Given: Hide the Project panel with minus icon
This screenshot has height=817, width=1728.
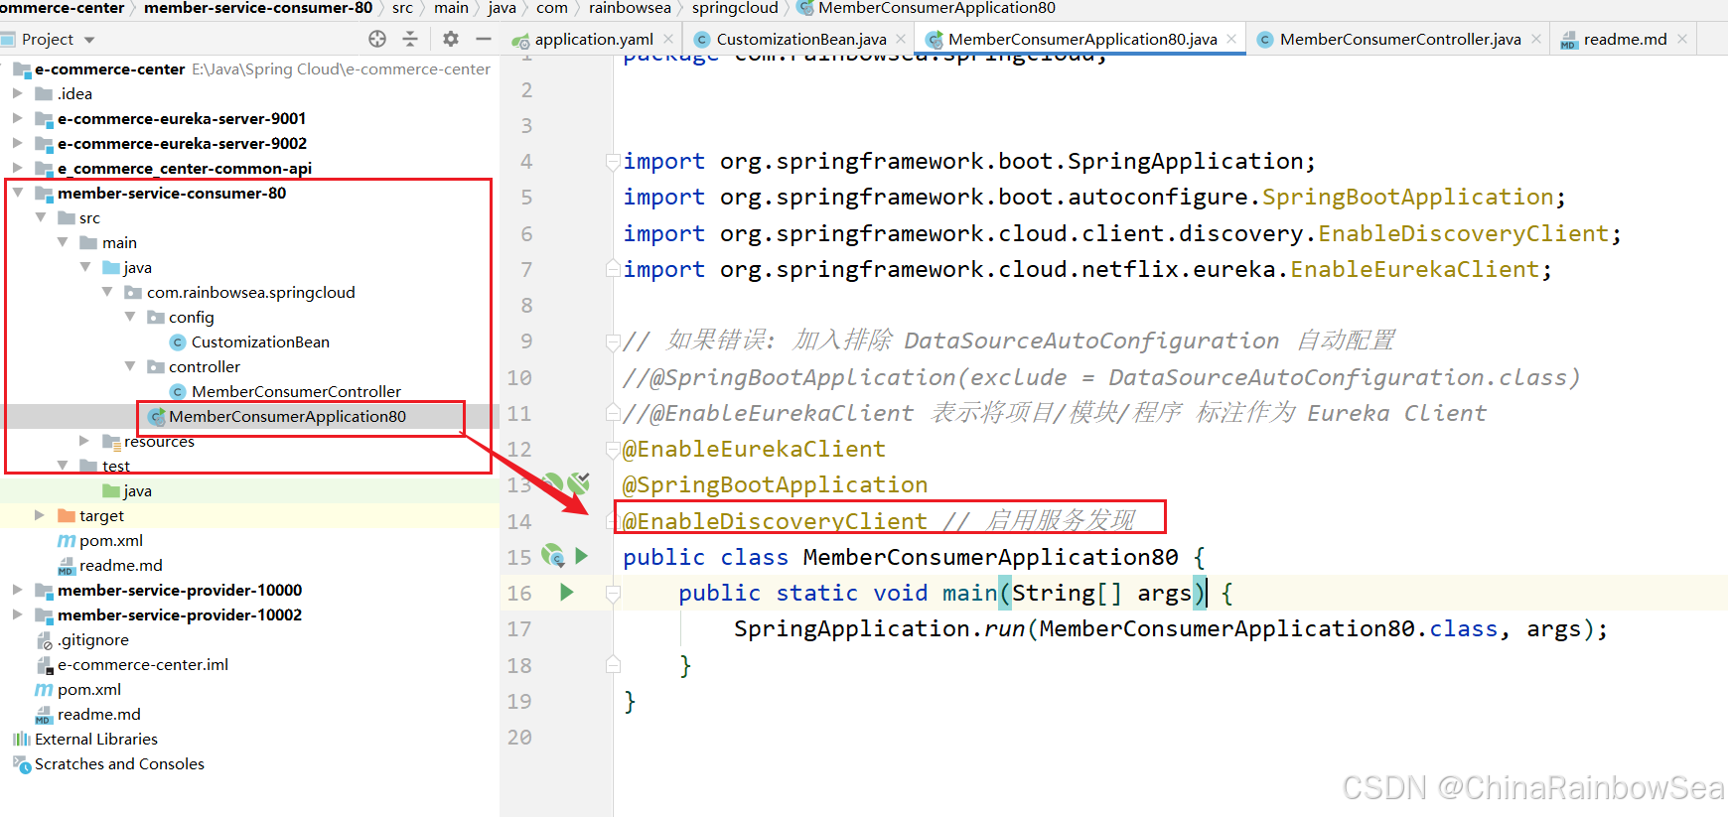Looking at the screenshot, I should [x=484, y=39].
